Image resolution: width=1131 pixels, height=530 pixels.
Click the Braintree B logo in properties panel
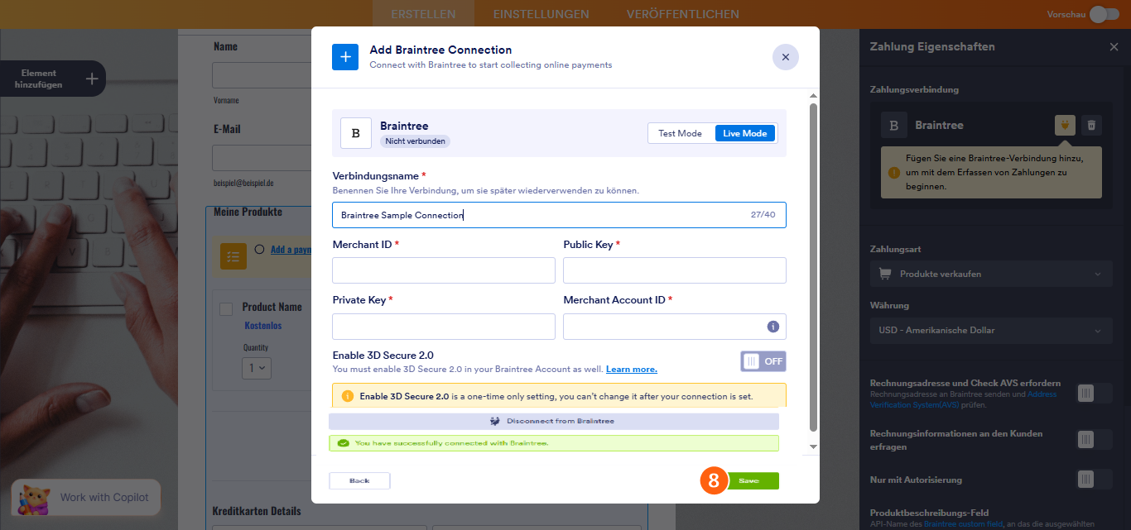click(893, 126)
